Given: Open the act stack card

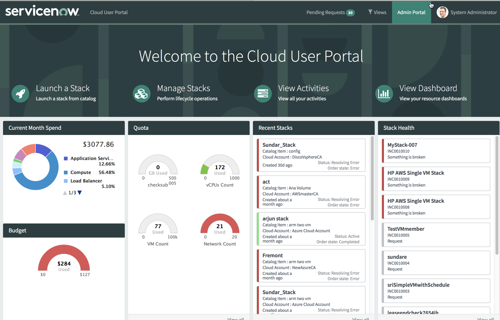Looking at the screenshot, I should pos(311,192).
